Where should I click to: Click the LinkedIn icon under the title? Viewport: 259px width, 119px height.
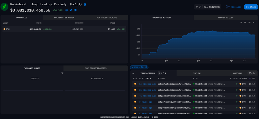pyautogui.click(x=75, y=10)
